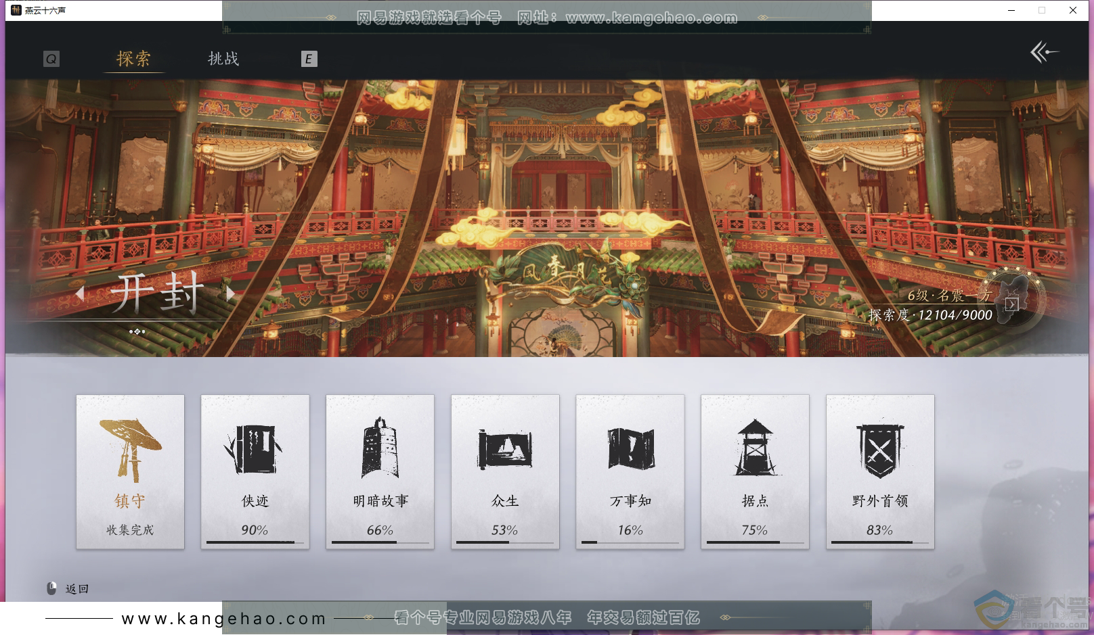Go to previous region with left arrow
Viewport: 1094px width, 635px height.
(x=80, y=293)
